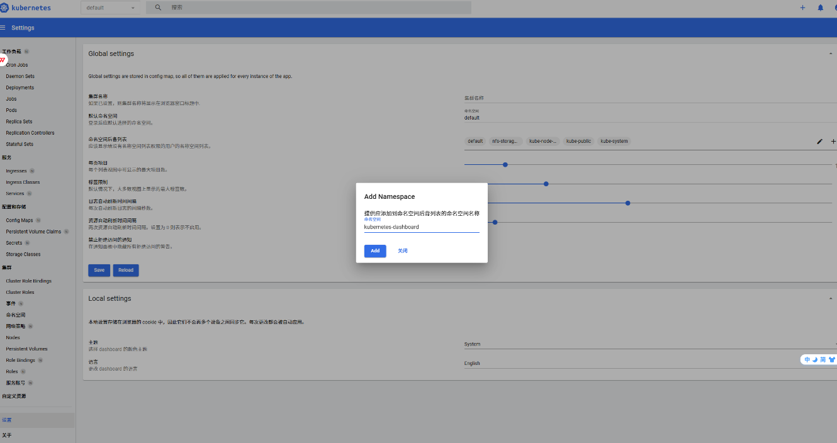Image resolution: width=837 pixels, height=443 pixels.
Task: Click the magnifier search icon
Action: click(x=157, y=8)
